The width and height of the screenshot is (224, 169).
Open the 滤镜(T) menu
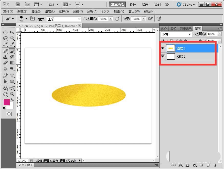78,11
